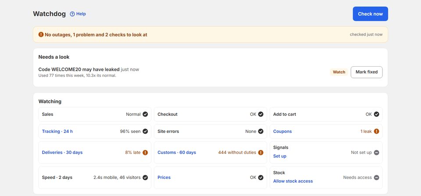Click the 'Speed · 2 days' label
Viewport: 421px width, 196px height.
57,177
